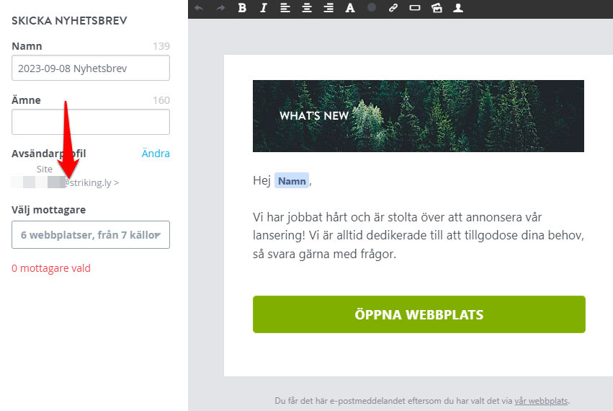Align text to the left

285,8
